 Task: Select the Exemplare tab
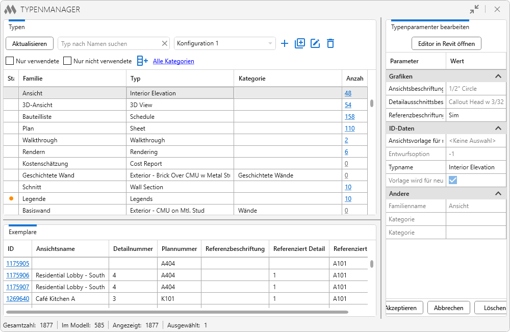pyautogui.click(x=22, y=232)
